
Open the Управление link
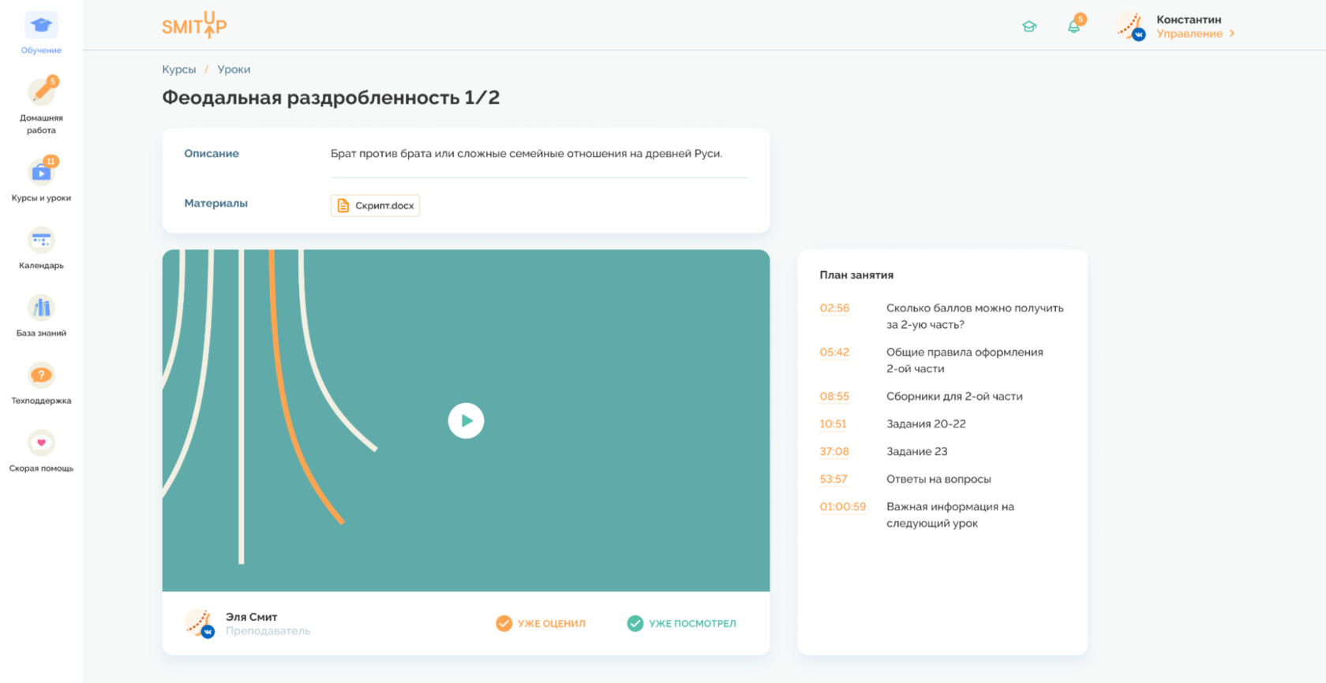tap(1189, 33)
